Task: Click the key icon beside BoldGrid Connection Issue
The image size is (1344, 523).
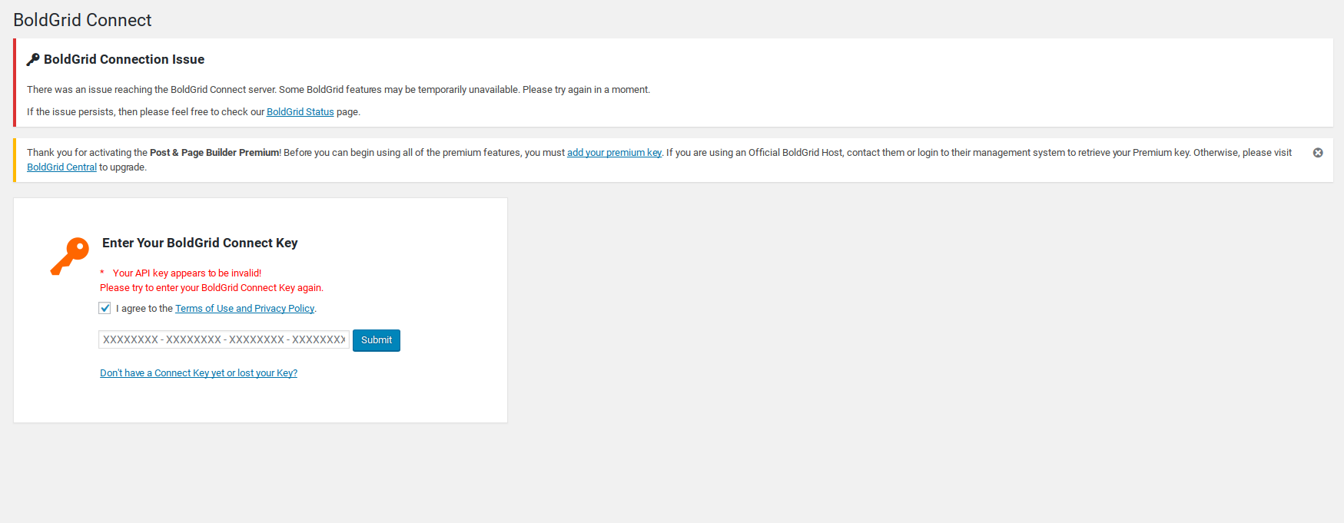Action: pyautogui.click(x=33, y=59)
